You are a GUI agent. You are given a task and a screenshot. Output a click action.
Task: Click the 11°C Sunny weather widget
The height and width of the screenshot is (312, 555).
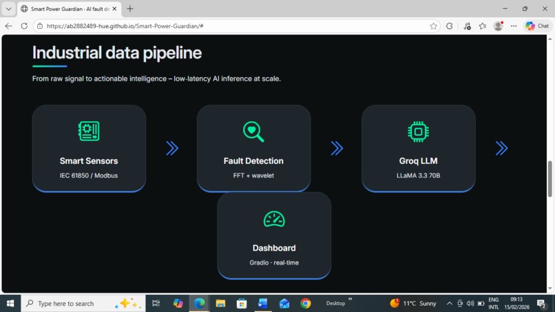(413, 303)
